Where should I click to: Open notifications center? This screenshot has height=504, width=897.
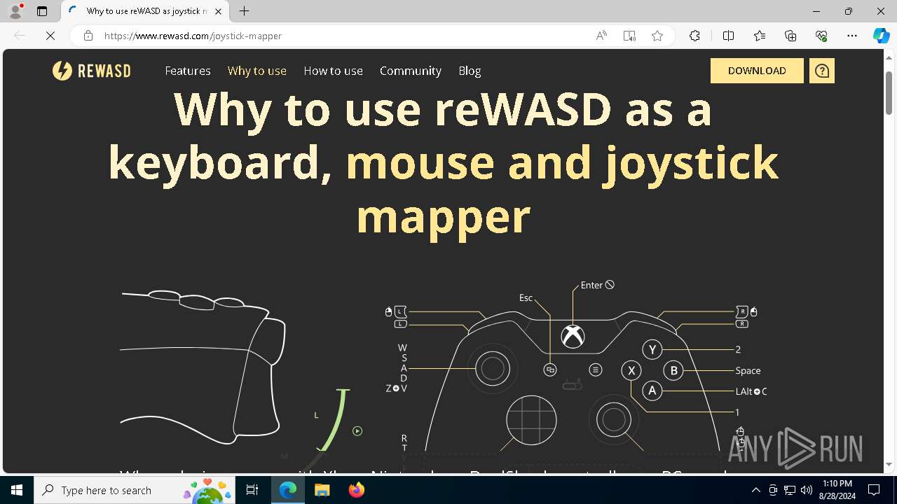(x=874, y=490)
